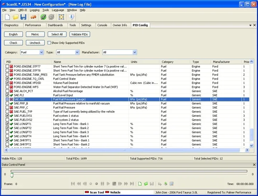Open the Logging menu
258x196 pixels.
pos(34,10)
